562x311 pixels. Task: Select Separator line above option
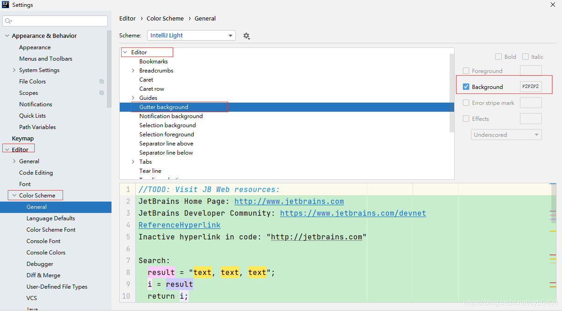pyautogui.click(x=166, y=144)
